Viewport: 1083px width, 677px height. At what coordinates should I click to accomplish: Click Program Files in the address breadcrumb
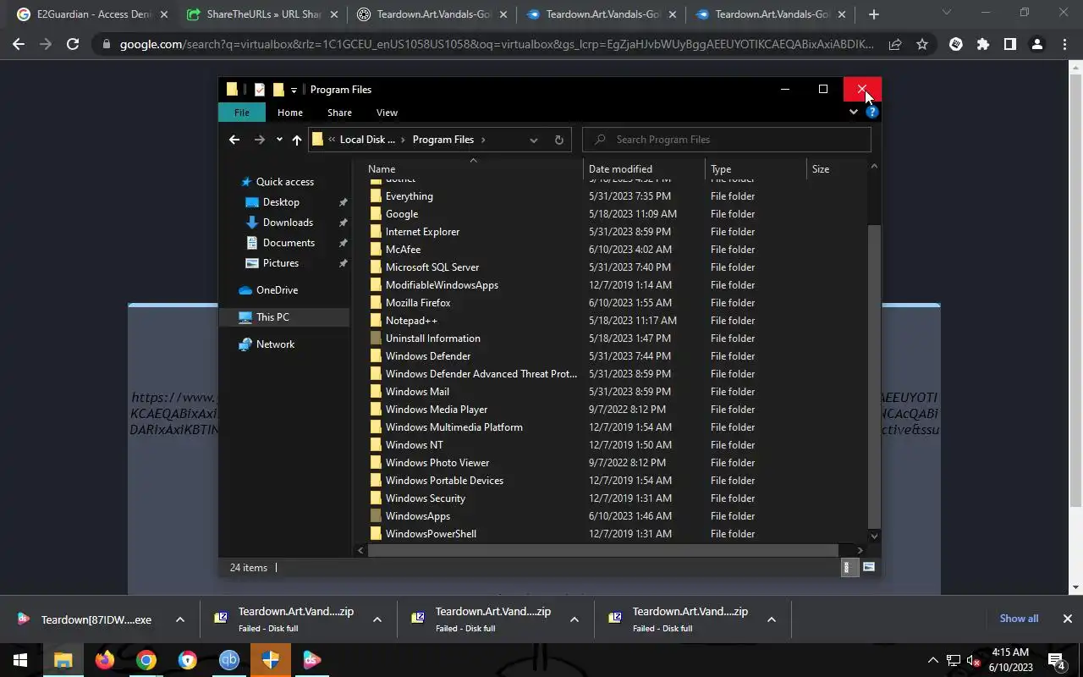pyautogui.click(x=443, y=140)
